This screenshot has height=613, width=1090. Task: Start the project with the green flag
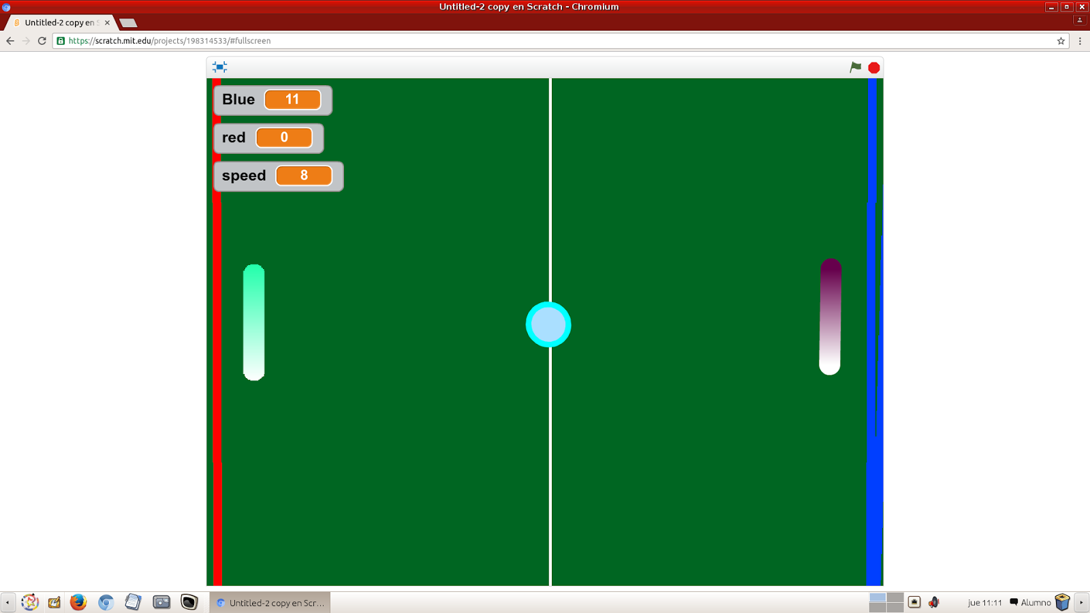coord(856,67)
